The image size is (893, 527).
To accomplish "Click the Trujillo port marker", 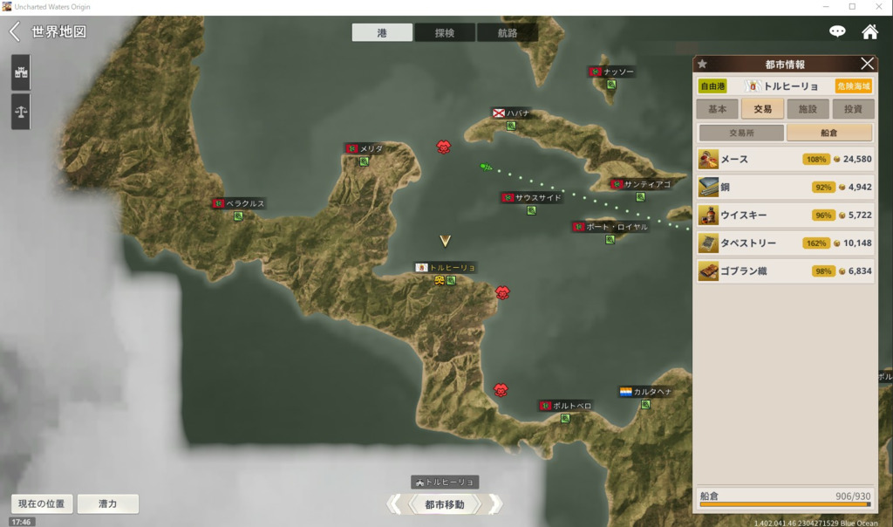I will [451, 280].
